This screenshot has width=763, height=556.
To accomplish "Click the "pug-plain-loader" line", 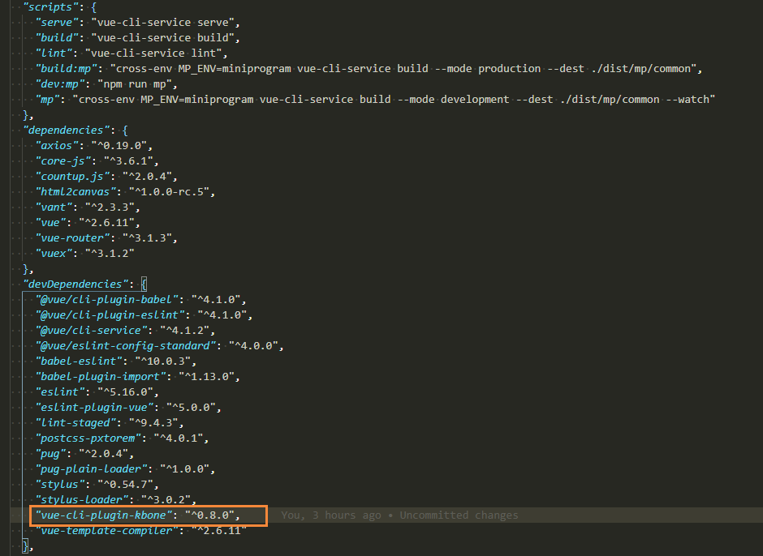I will (125, 469).
